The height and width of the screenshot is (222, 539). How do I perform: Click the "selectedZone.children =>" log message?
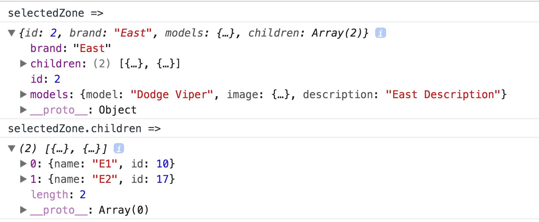pos(84,129)
